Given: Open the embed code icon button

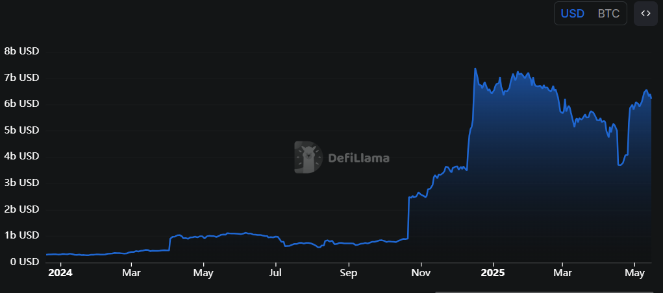Looking at the screenshot, I should pyautogui.click(x=645, y=14).
